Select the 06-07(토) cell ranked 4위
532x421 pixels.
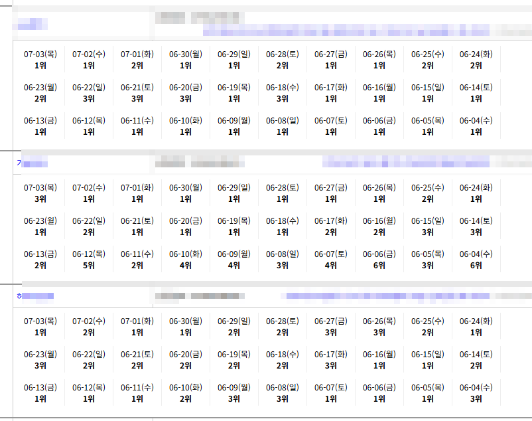tap(331, 260)
